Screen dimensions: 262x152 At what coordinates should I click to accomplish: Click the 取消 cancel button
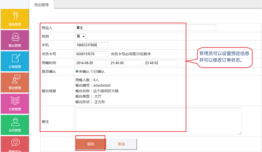[121, 144]
